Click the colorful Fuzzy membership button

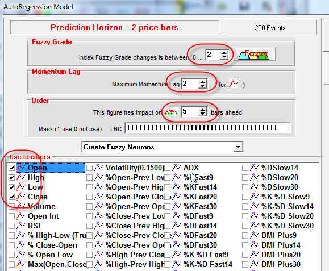pyautogui.click(x=255, y=54)
